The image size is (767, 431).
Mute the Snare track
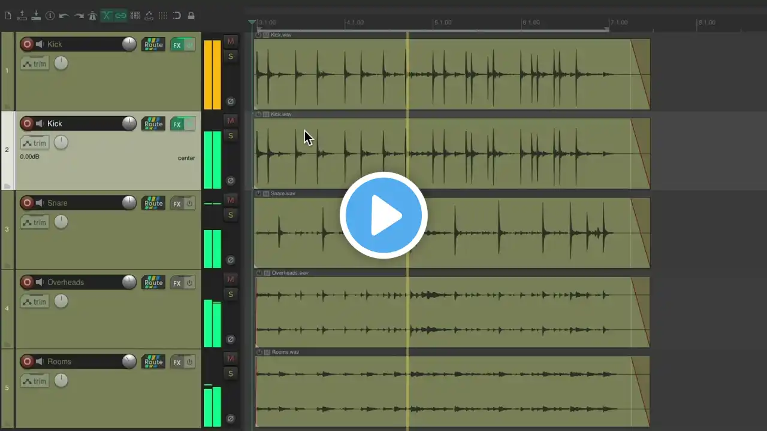(x=231, y=200)
